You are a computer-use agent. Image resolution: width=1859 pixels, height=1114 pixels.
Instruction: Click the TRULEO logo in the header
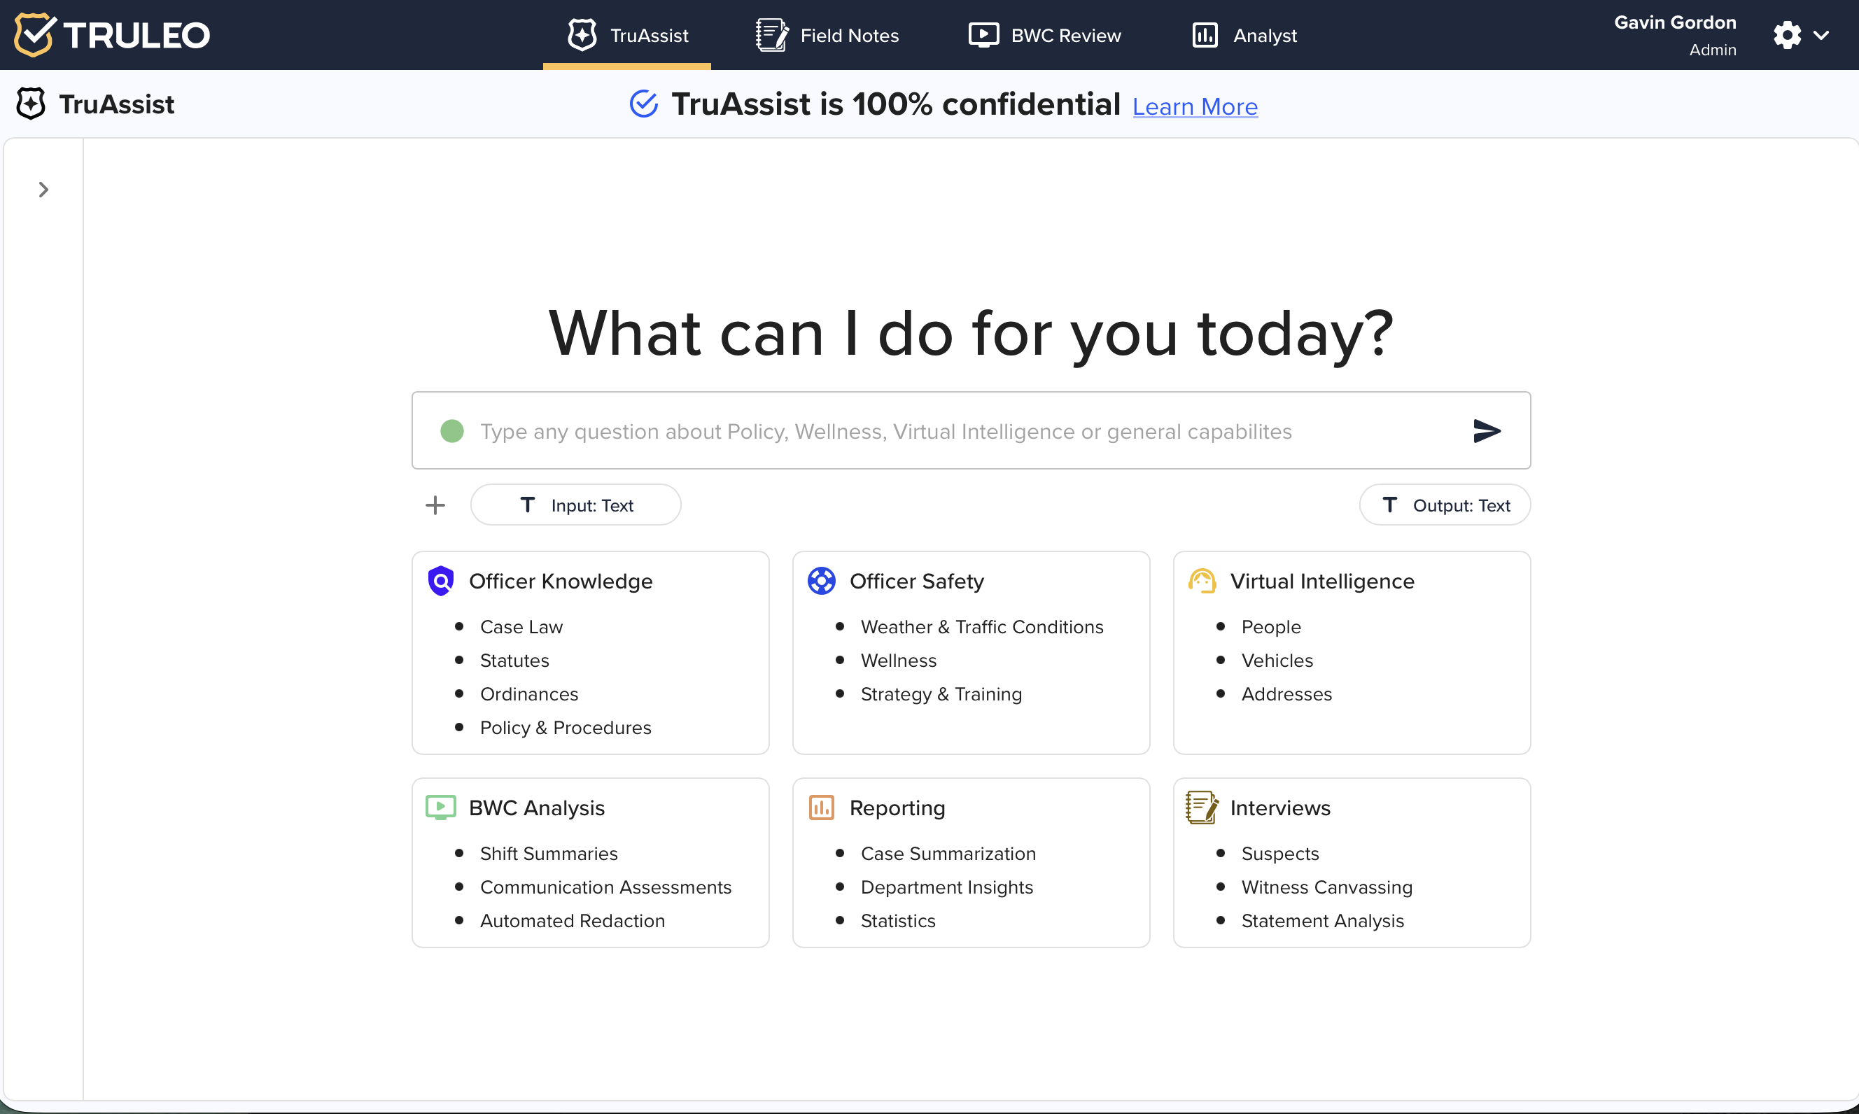coord(113,35)
